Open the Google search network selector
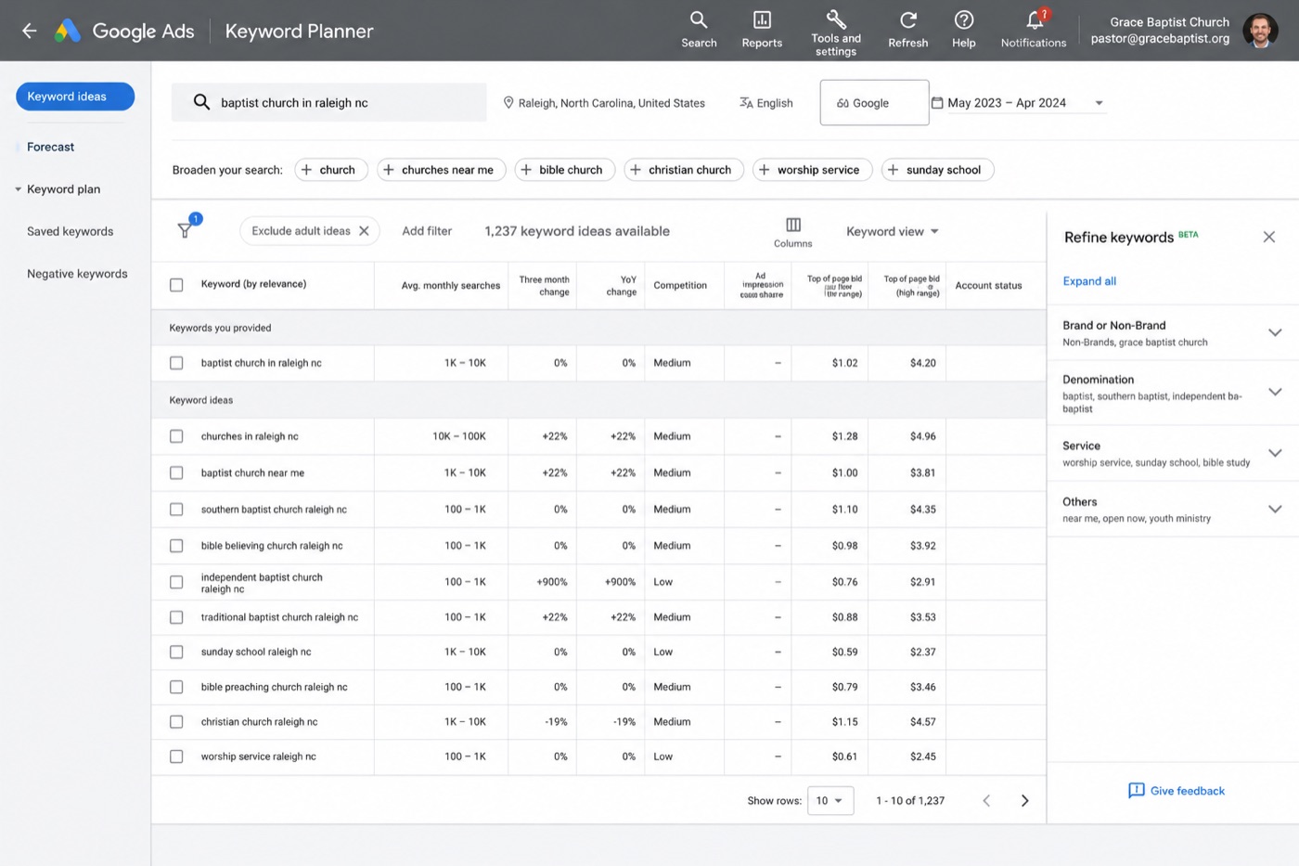This screenshot has width=1299, height=866. click(x=874, y=103)
